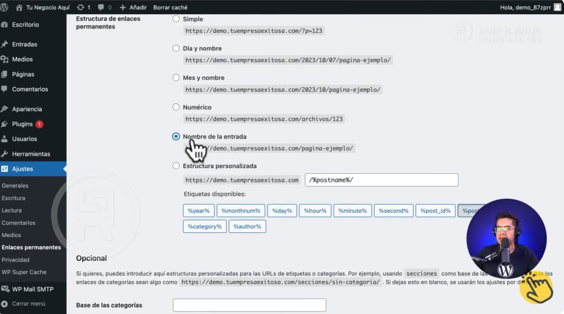Click the custom structure text field

tap(381, 180)
